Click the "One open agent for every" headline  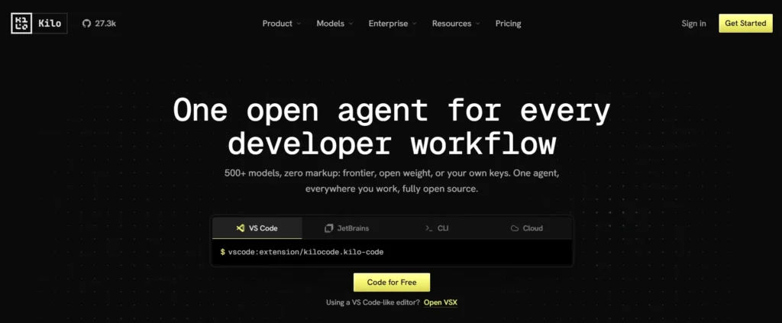(x=392, y=110)
